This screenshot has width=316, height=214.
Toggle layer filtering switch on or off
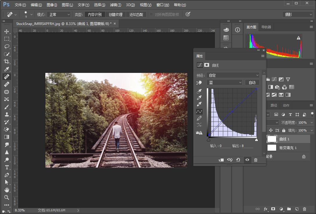(x=312, y=114)
